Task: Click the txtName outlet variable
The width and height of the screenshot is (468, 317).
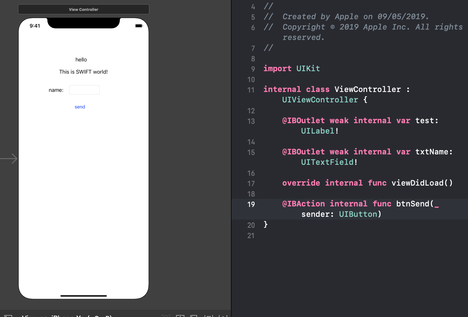Action: [x=432, y=152]
